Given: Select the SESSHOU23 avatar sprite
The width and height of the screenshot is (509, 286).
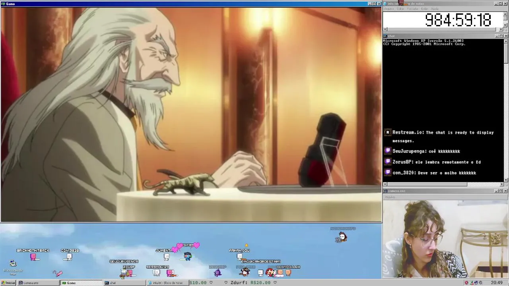Looking at the screenshot, I should point(156,272).
